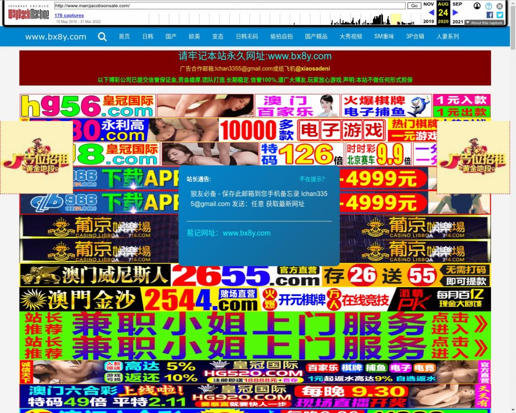516x413 pixels.
Task: Click the site search magnifier icon
Action: click(102, 37)
